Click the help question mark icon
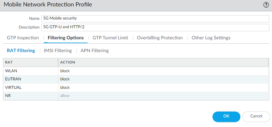This screenshot has width=272, height=127. pos(266,5)
